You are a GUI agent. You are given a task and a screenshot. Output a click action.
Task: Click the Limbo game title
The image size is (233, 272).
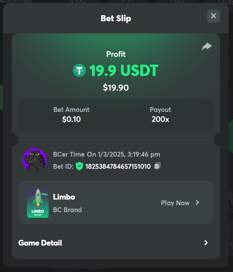click(x=64, y=197)
